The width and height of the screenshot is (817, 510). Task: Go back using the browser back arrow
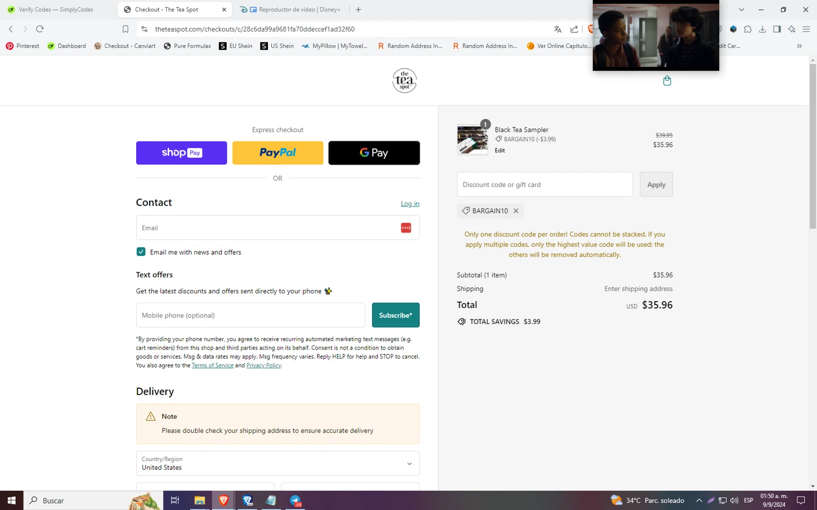coord(11,29)
